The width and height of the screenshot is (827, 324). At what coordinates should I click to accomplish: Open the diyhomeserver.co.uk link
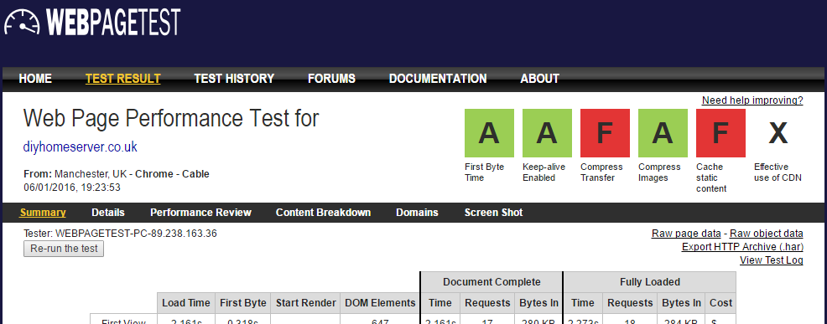81,147
